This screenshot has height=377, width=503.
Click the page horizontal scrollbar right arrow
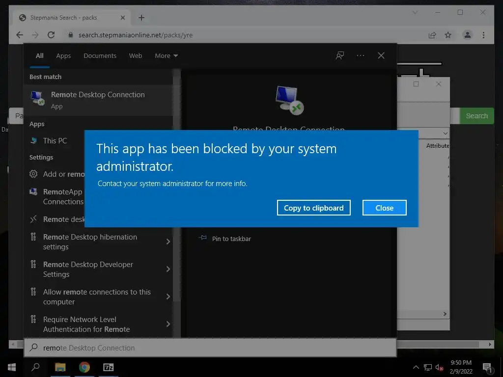coord(490,344)
